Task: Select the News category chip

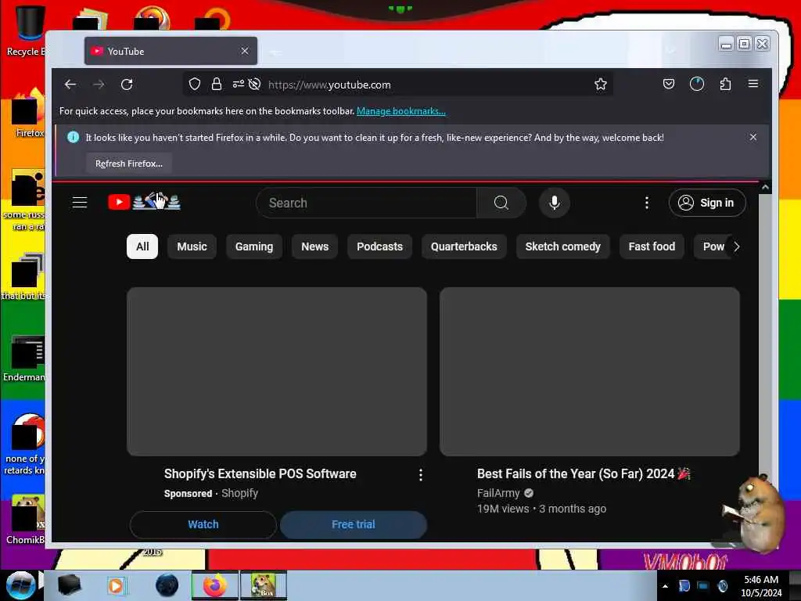Action: [314, 247]
